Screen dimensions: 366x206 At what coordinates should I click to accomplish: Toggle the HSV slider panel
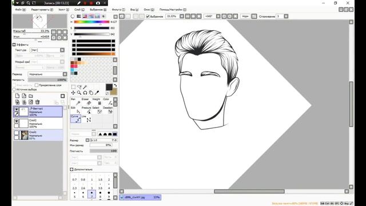(x=85, y=16)
